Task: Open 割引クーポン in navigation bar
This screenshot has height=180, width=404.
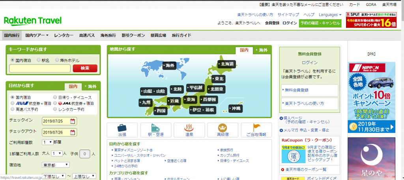Action: pyautogui.click(x=133, y=35)
